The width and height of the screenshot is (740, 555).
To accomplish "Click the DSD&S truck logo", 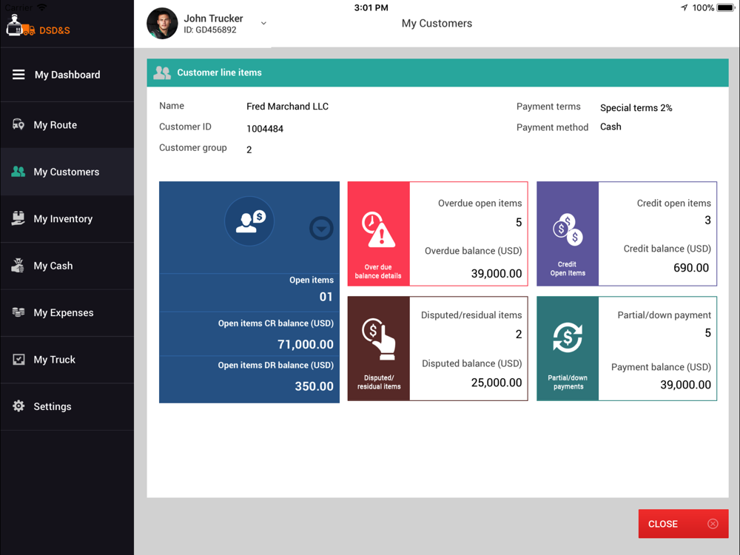I will [x=20, y=25].
